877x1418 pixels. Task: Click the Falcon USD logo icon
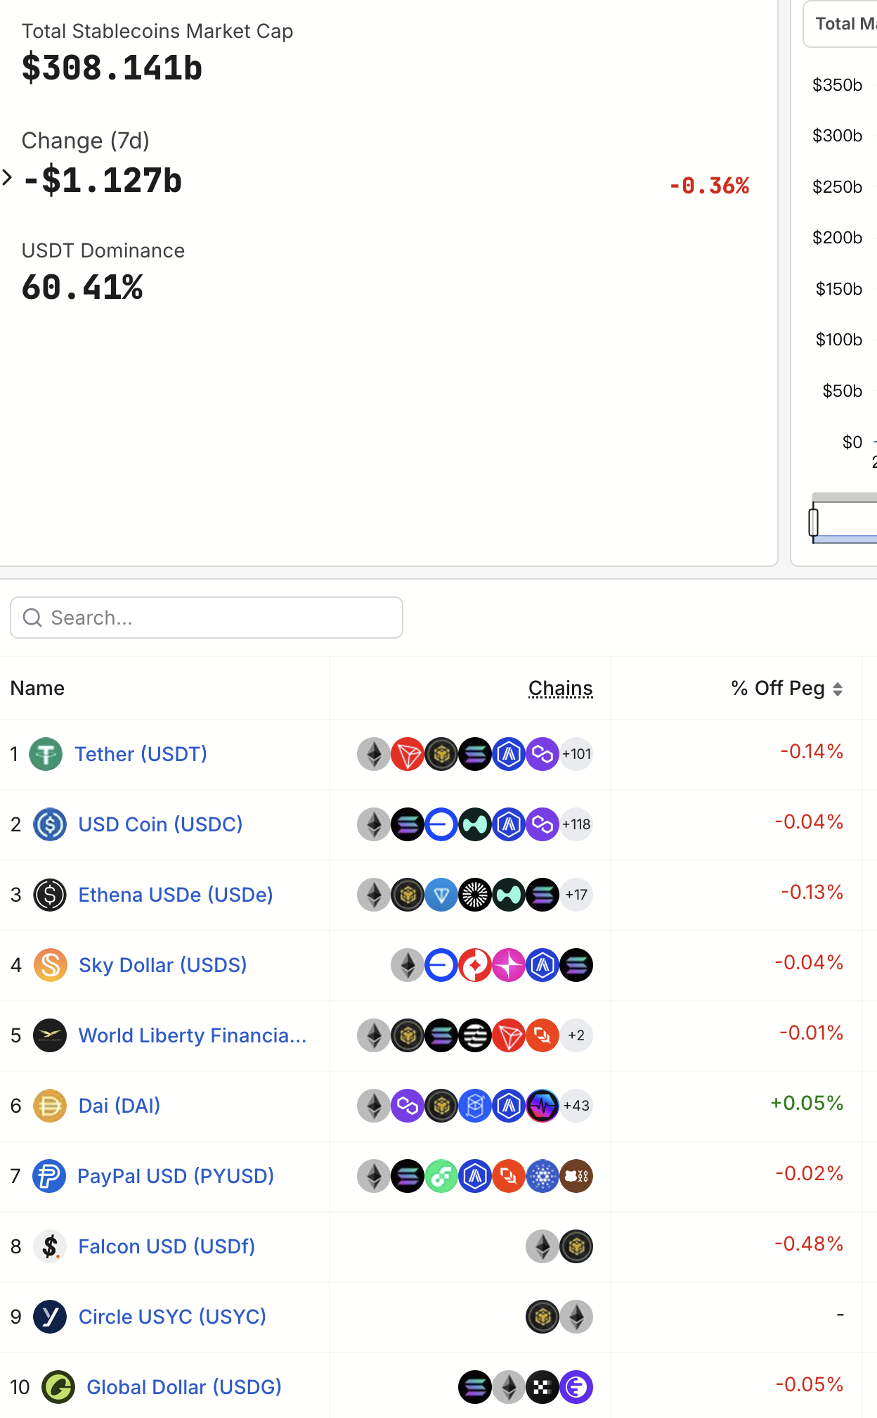(x=50, y=1246)
